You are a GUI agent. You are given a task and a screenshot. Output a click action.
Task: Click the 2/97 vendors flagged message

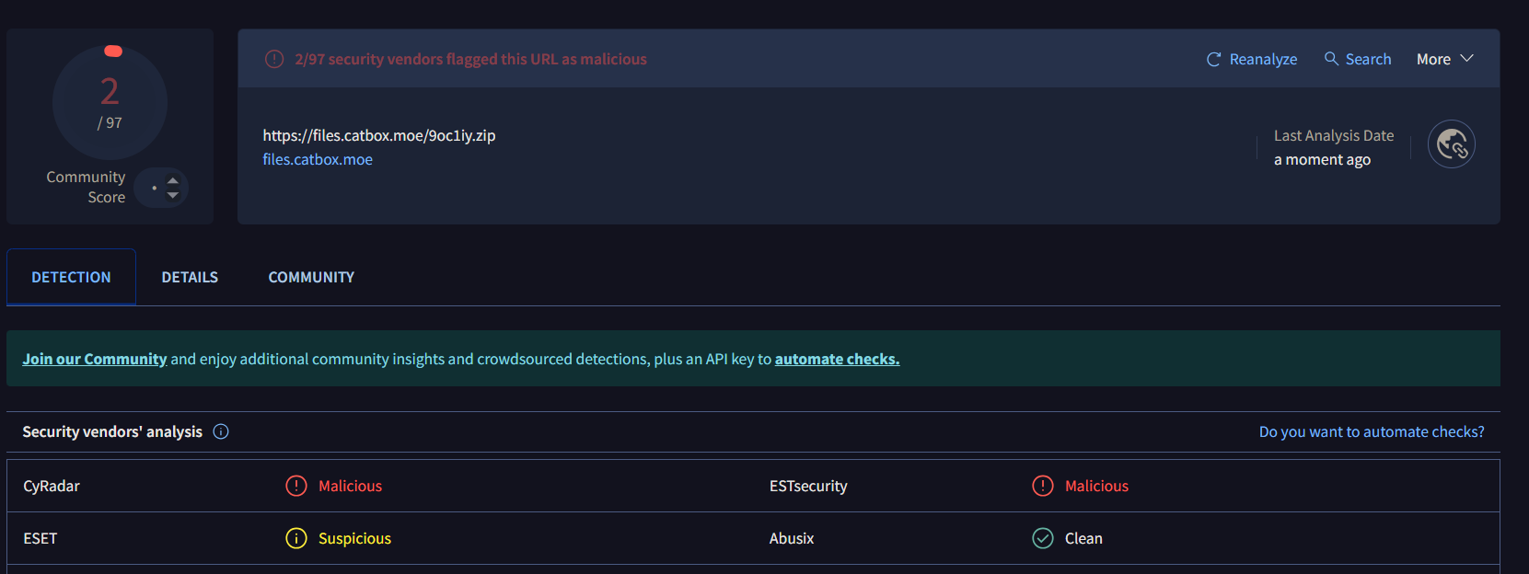coord(470,59)
